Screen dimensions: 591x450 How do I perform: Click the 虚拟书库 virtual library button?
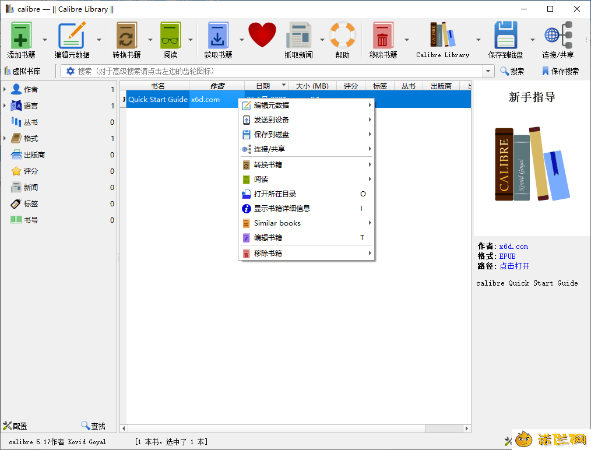pyautogui.click(x=23, y=71)
